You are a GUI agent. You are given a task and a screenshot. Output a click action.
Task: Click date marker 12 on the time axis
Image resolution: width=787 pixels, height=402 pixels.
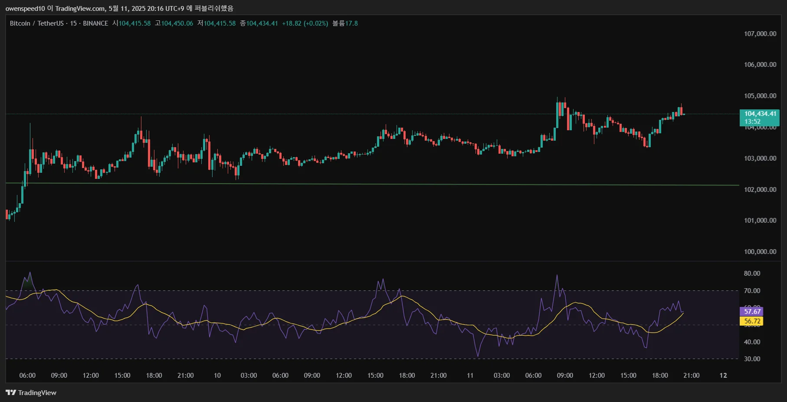[723, 376]
